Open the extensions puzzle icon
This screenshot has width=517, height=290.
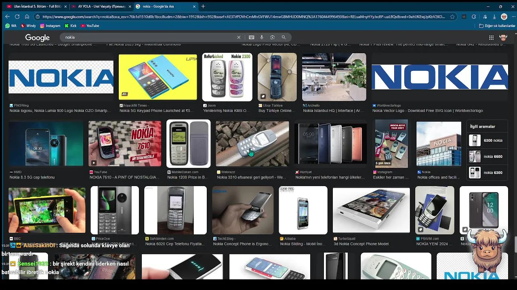(474, 17)
